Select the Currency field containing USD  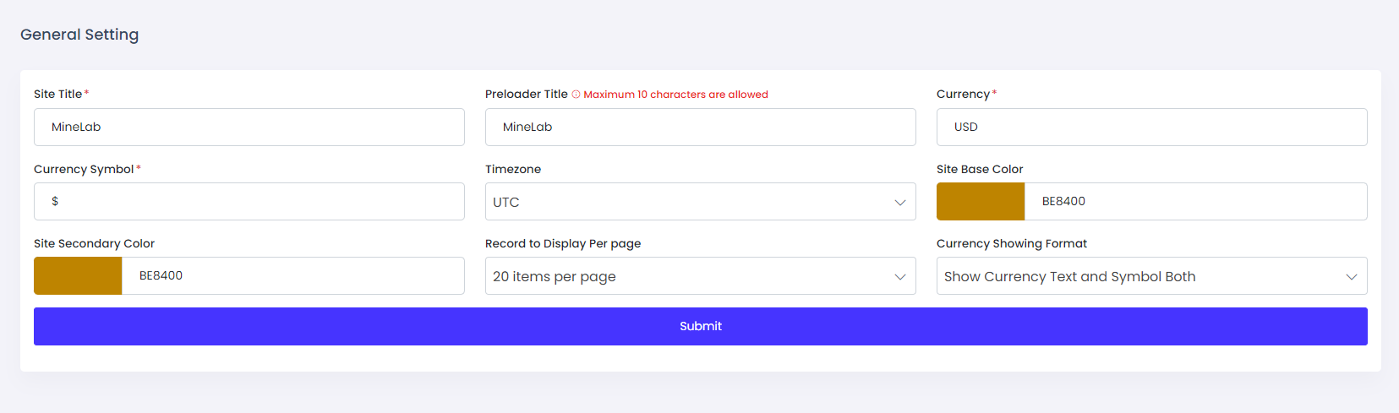[1151, 128]
